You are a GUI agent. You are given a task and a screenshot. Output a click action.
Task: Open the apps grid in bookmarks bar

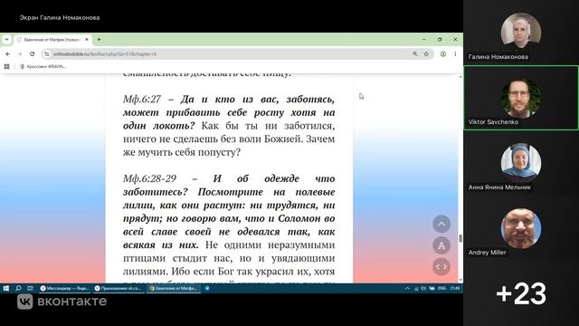6,66
